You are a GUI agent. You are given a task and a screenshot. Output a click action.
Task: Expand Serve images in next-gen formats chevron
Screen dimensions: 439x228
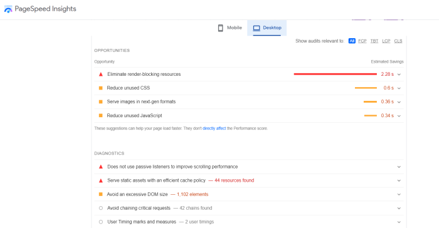399,102
